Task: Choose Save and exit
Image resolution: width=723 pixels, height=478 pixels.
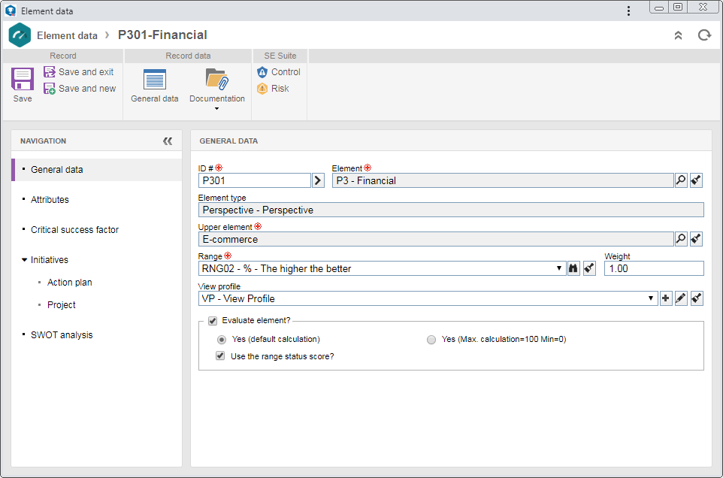Action: tap(79, 72)
